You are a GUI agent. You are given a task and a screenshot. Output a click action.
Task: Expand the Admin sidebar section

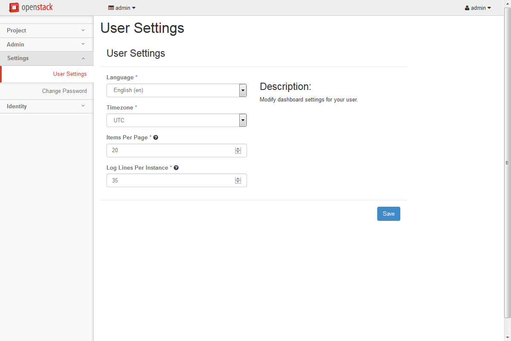coord(46,44)
